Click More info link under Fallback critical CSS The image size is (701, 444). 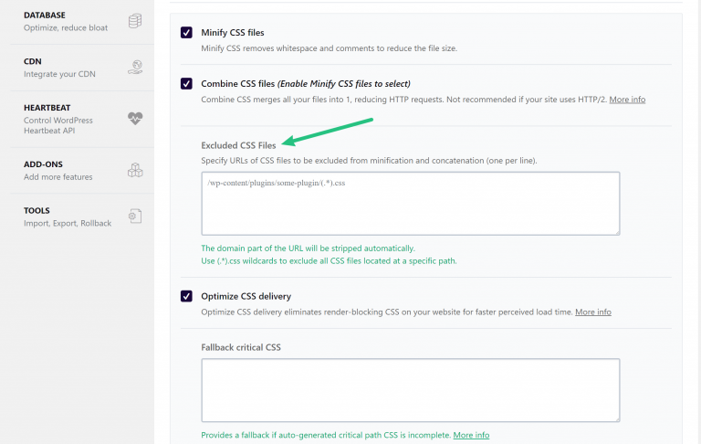coord(471,435)
